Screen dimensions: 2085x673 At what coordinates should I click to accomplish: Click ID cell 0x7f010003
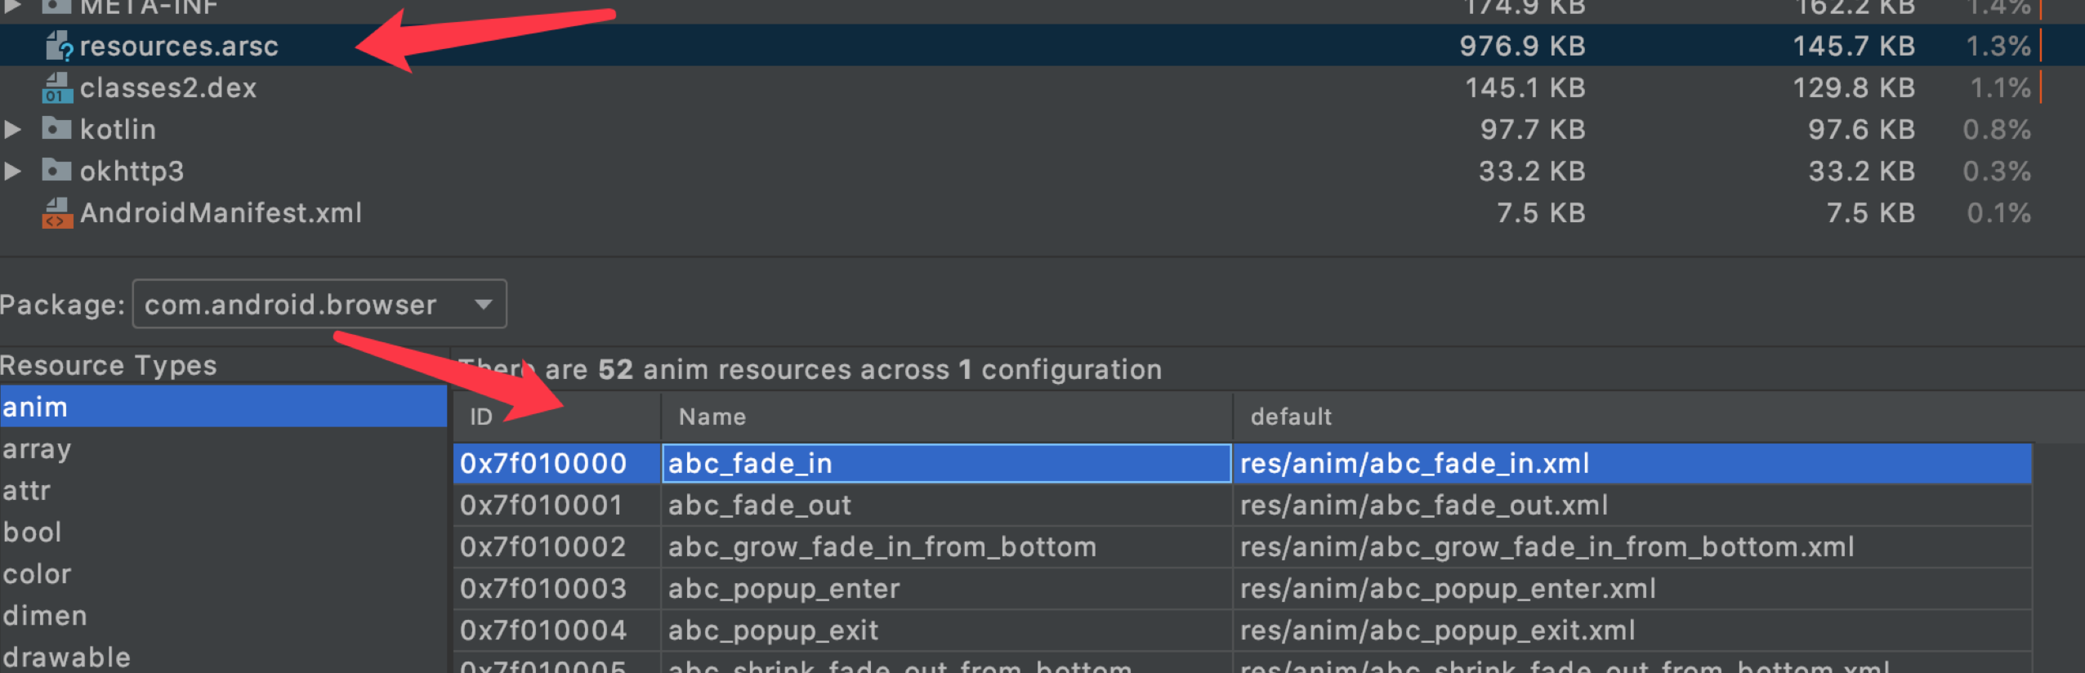[556, 588]
